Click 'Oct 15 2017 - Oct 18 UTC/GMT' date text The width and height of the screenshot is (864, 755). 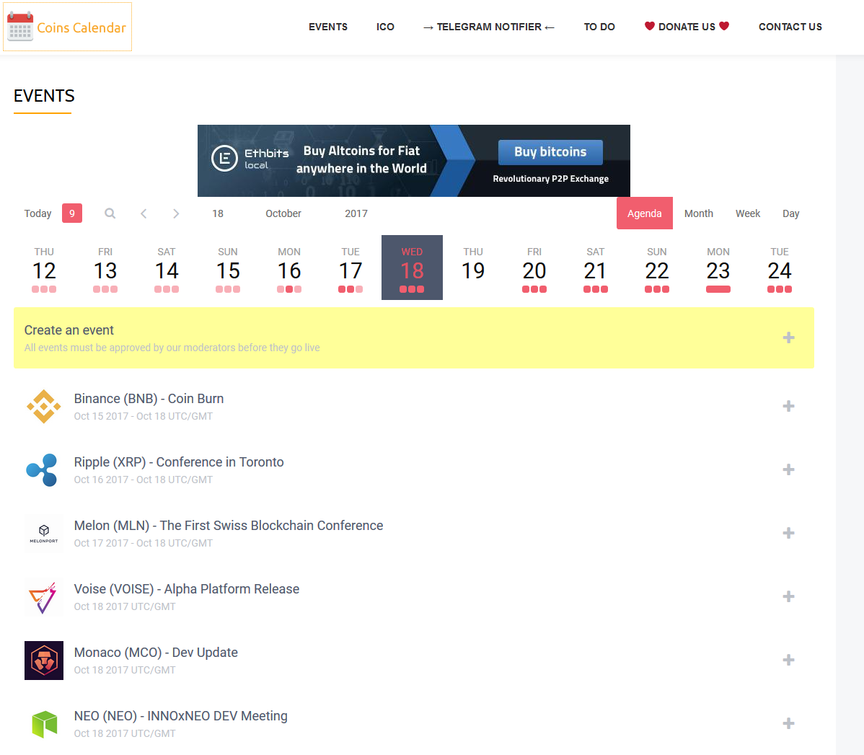pos(144,416)
